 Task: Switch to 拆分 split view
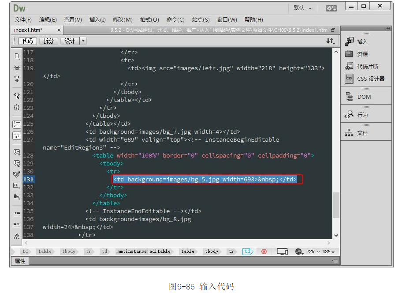(48, 41)
